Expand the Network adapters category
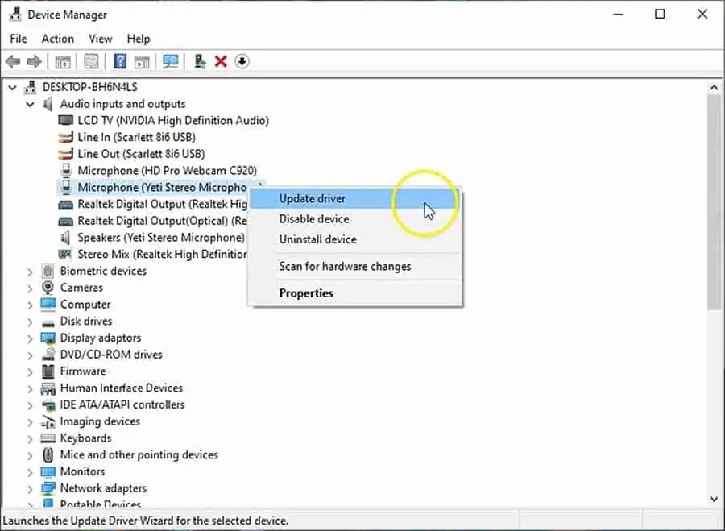Screen dimensions: 725x531 [x=31, y=487]
